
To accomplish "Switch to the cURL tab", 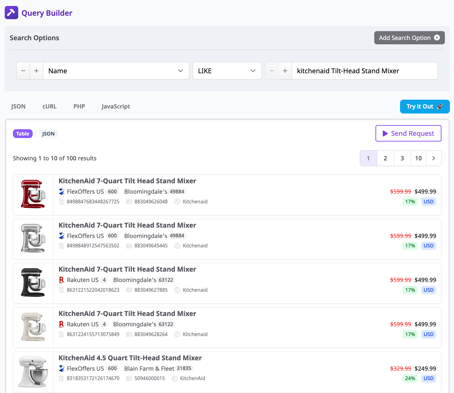I will [50, 106].
